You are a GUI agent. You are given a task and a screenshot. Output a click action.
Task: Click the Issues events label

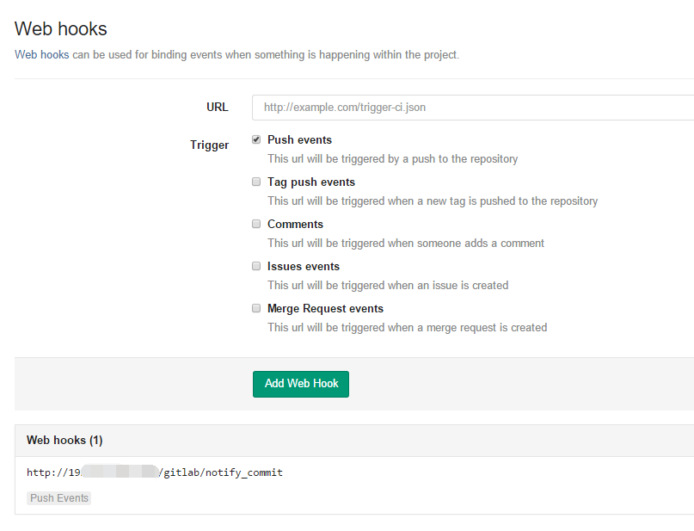pyautogui.click(x=304, y=266)
